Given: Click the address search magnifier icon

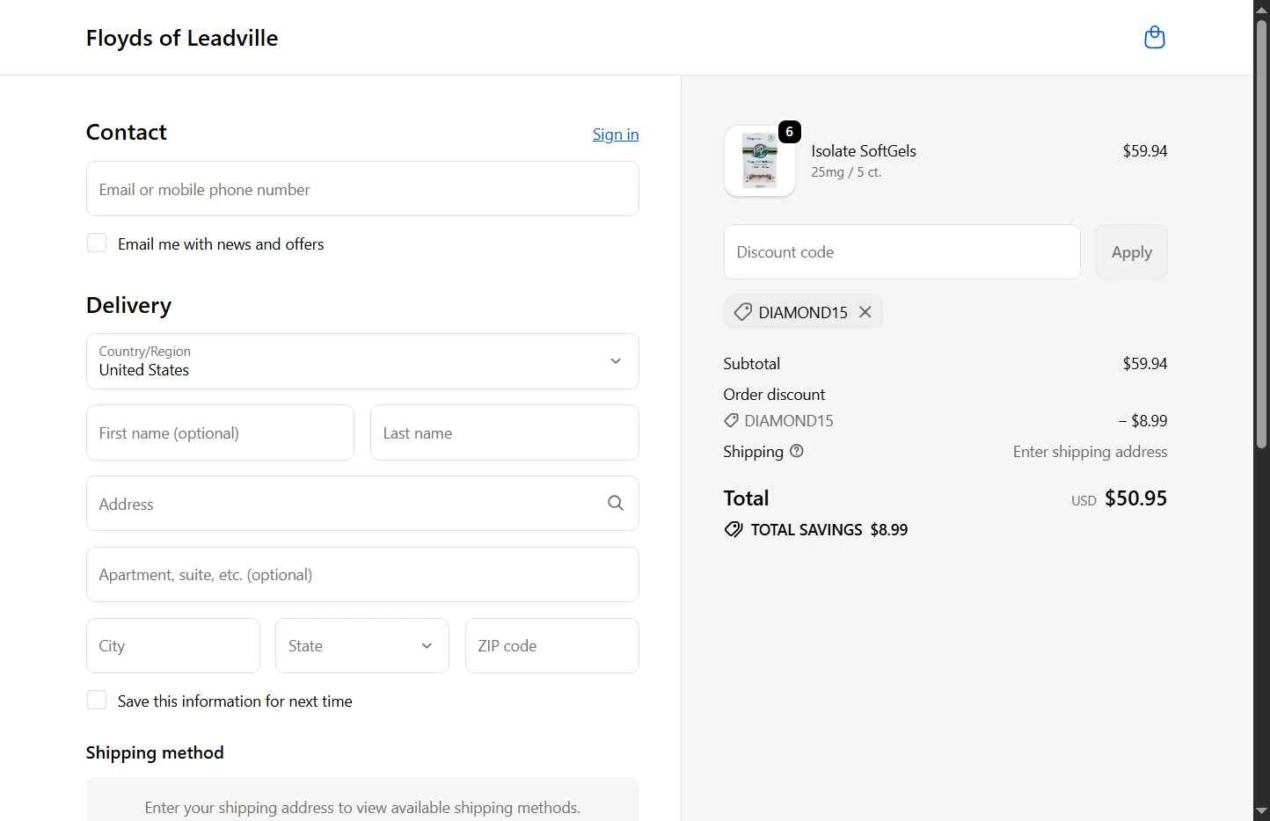Looking at the screenshot, I should (616, 503).
